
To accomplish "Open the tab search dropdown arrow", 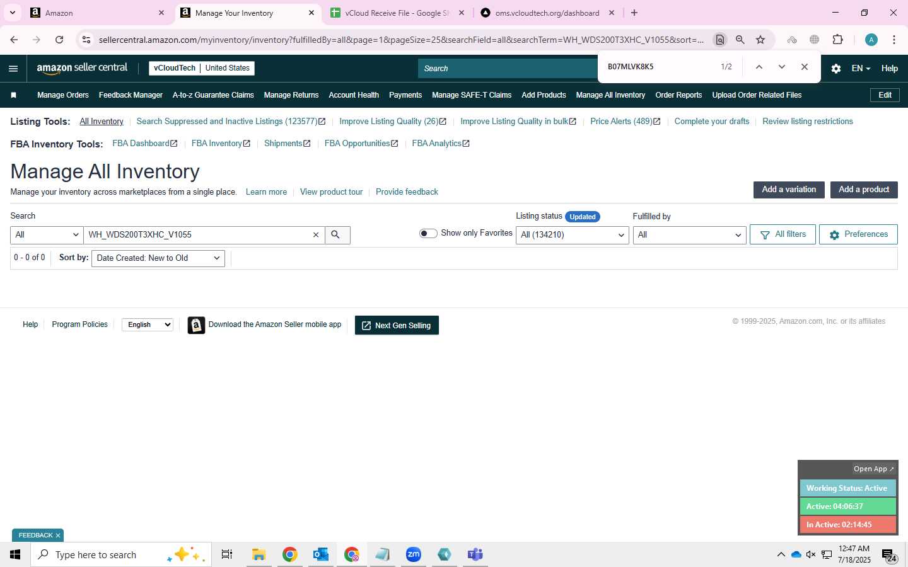I will point(13,13).
